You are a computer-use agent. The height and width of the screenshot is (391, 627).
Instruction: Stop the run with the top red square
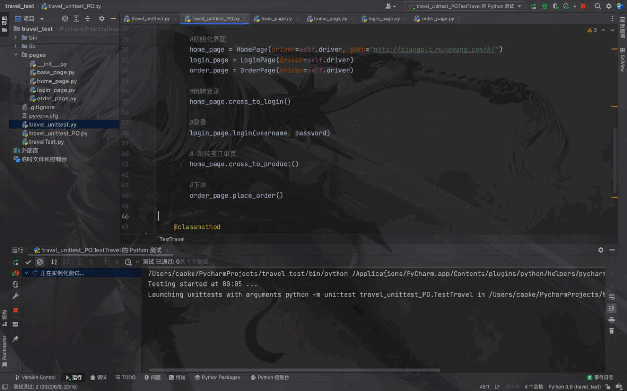pyautogui.click(x=583, y=6)
